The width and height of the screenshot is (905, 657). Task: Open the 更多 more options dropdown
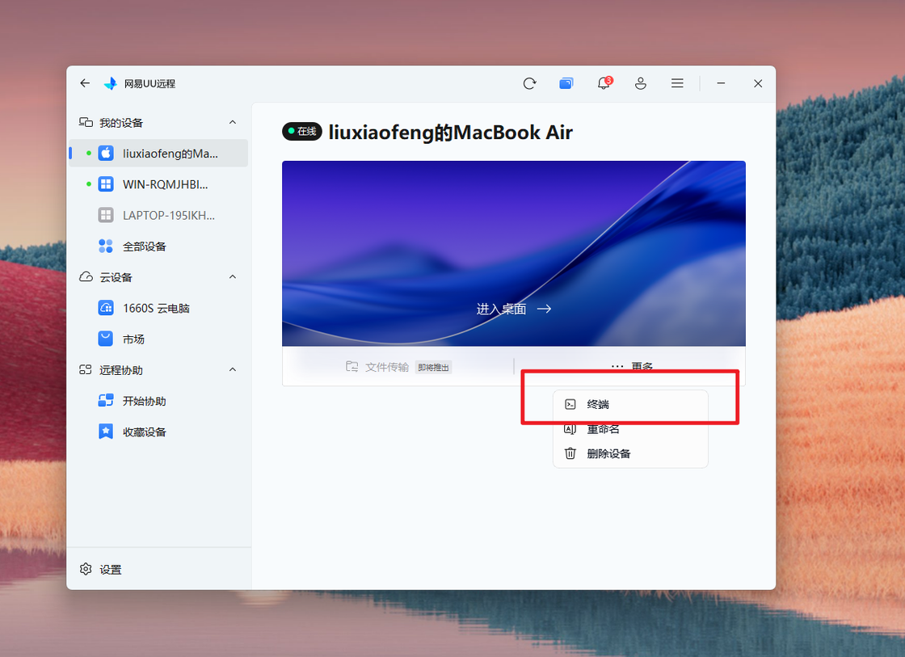(631, 367)
